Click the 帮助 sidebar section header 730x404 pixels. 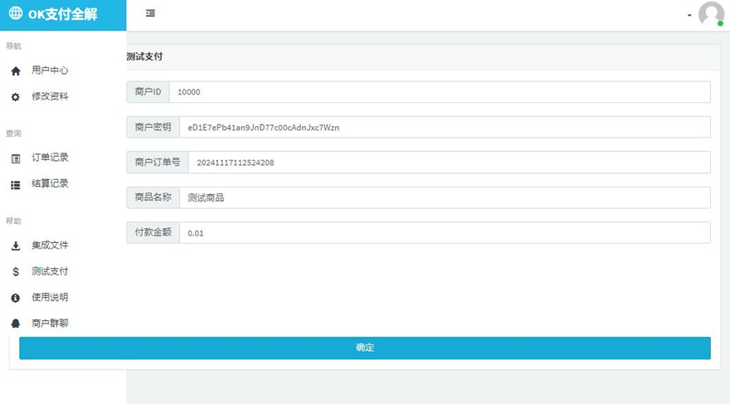(13, 221)
